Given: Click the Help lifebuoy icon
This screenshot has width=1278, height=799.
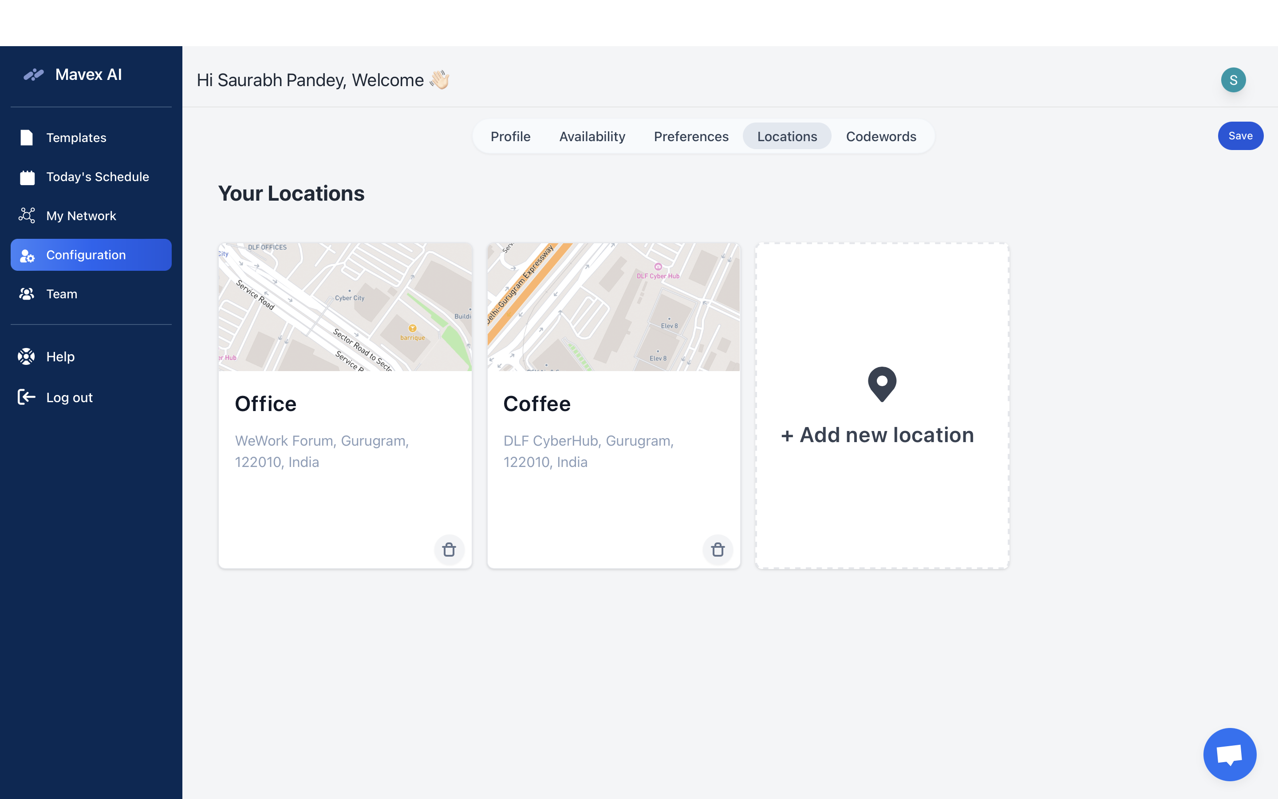Looking at the screenshot, I should pos(27,357).
